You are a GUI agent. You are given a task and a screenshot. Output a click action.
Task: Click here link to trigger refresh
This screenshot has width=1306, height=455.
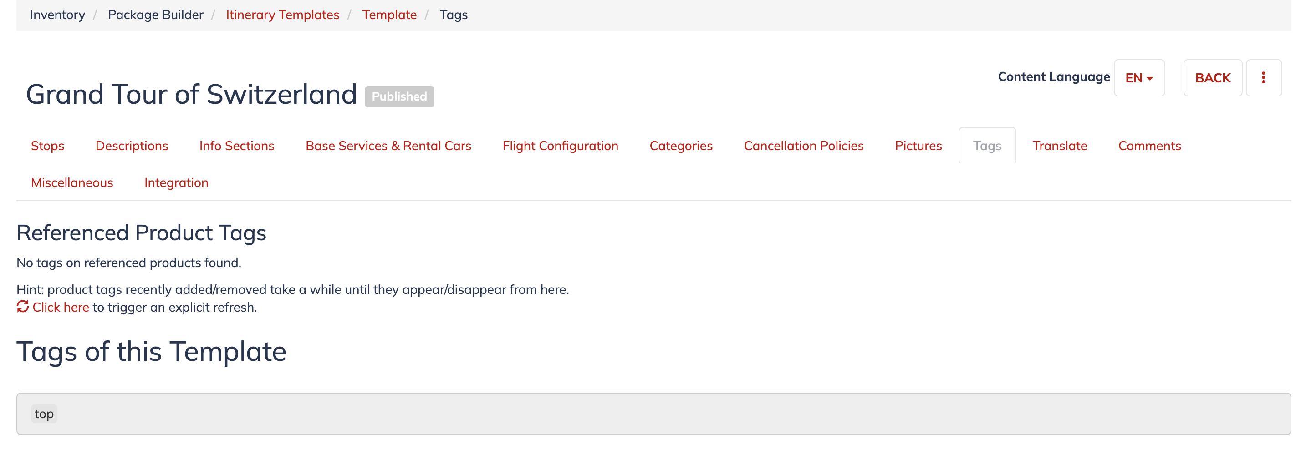point(61,307)
